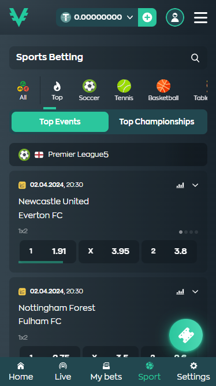The width and height of the screenshot is (216, 386).
Task: View statistics for Nottingham Forest match
Action: pos(180,292)
